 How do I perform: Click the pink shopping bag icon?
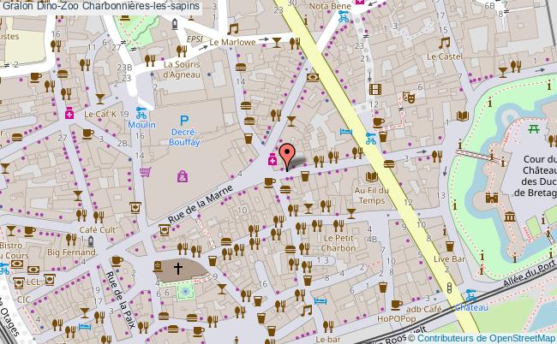(182, 177)
